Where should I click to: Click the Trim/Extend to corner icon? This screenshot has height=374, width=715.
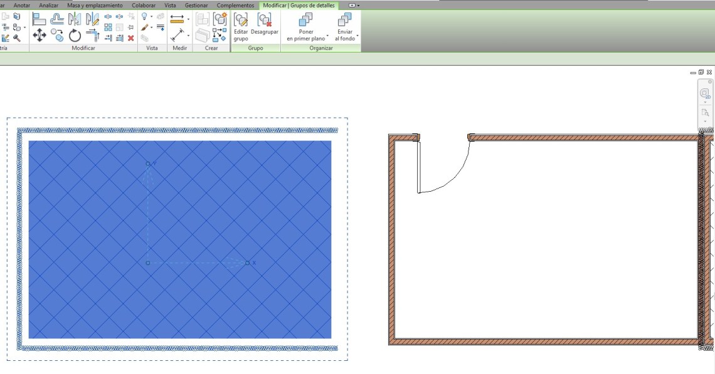click(x=92, y=36)
